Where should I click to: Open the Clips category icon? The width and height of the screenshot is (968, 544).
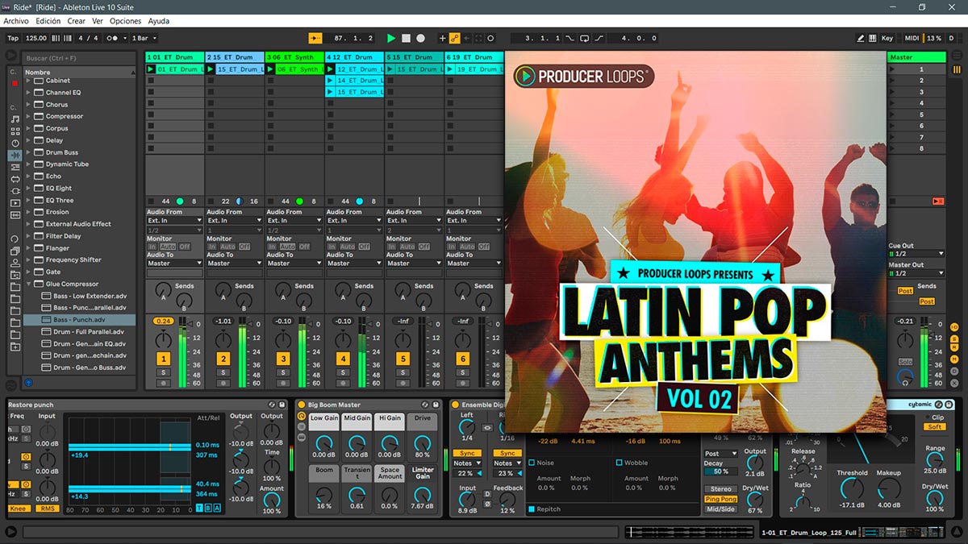coord(15,202)
